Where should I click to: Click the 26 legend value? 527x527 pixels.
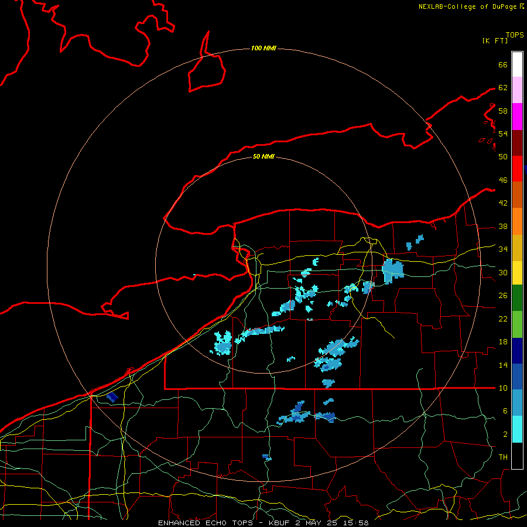(x=503, y=296)
